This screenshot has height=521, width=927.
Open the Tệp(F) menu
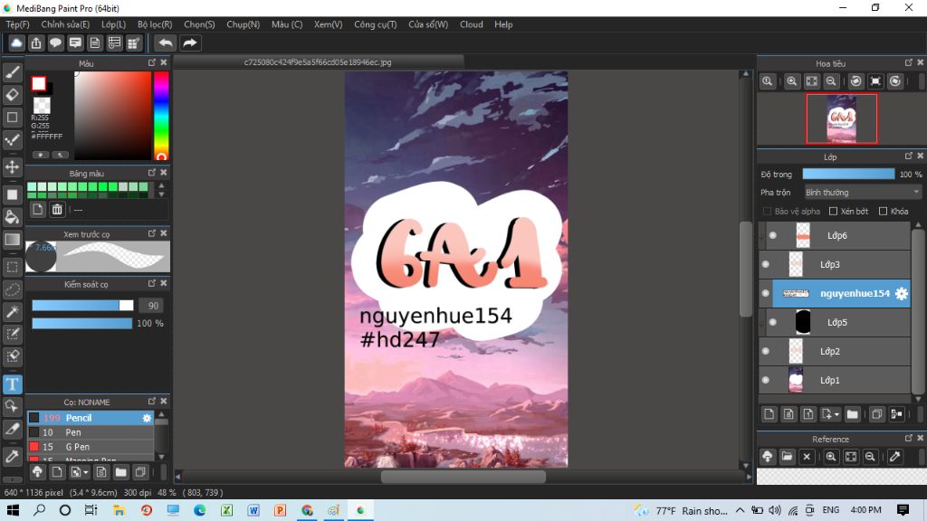point(18,24)
